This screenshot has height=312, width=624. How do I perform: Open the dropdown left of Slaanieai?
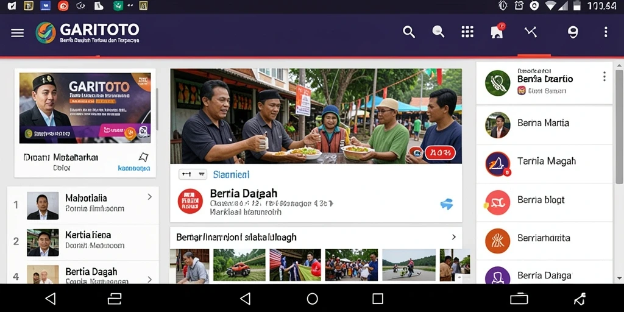[x=193, y=174]
